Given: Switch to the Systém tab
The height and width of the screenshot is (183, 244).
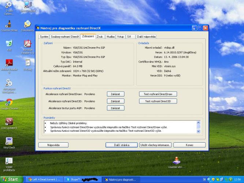Looking at the screenshot, I should (x=44, y=37).
